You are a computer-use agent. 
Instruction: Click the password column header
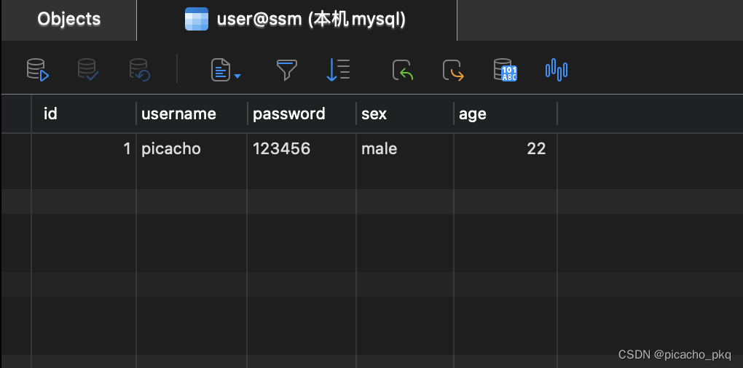tap(302, 113)
